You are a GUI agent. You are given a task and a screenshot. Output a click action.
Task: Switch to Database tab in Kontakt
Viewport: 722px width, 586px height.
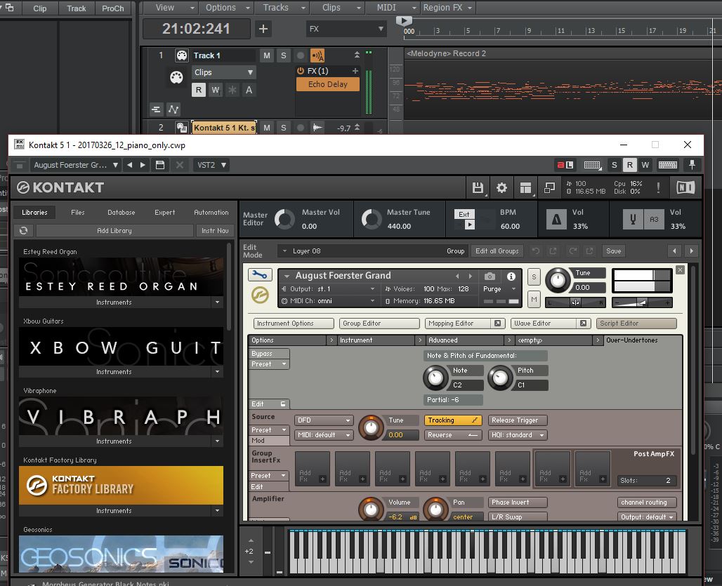(121, 213)
